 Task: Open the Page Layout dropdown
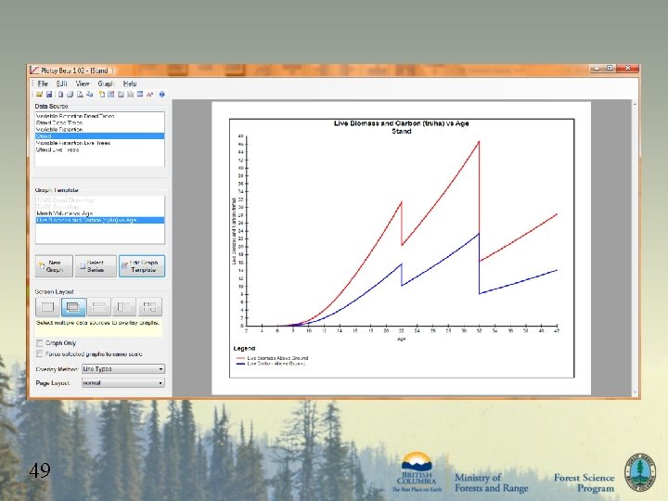point(123,382)
